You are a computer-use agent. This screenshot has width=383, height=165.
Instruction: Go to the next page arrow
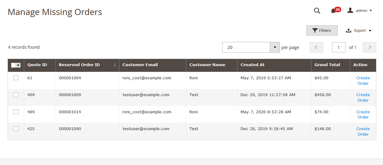coord(369,47)
